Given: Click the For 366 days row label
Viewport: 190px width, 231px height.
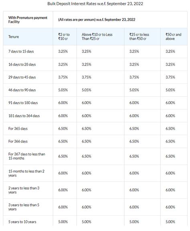Looking at the screenshot, I should pos(18,141).
